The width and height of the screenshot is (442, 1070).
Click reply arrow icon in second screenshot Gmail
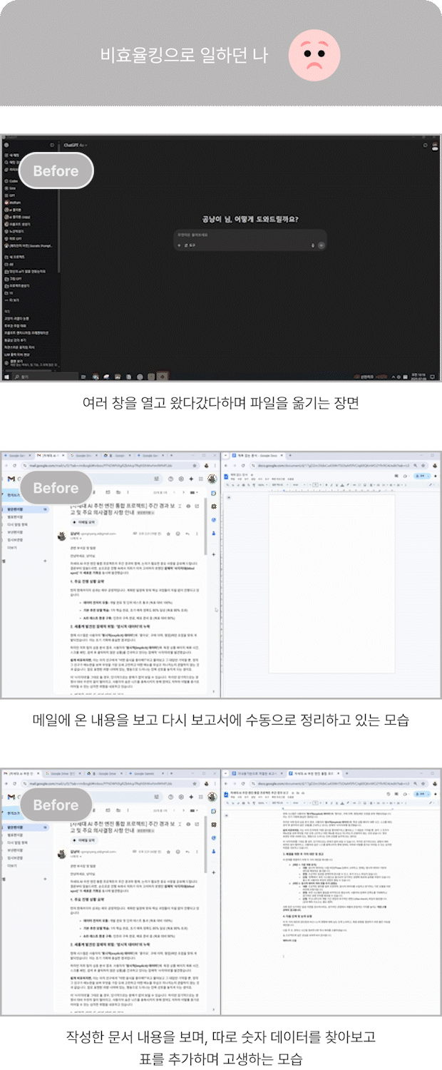click(187, 533)
